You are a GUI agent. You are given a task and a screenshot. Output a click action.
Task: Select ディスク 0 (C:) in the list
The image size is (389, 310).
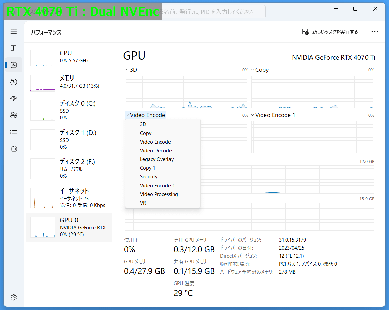pos(69,110)
